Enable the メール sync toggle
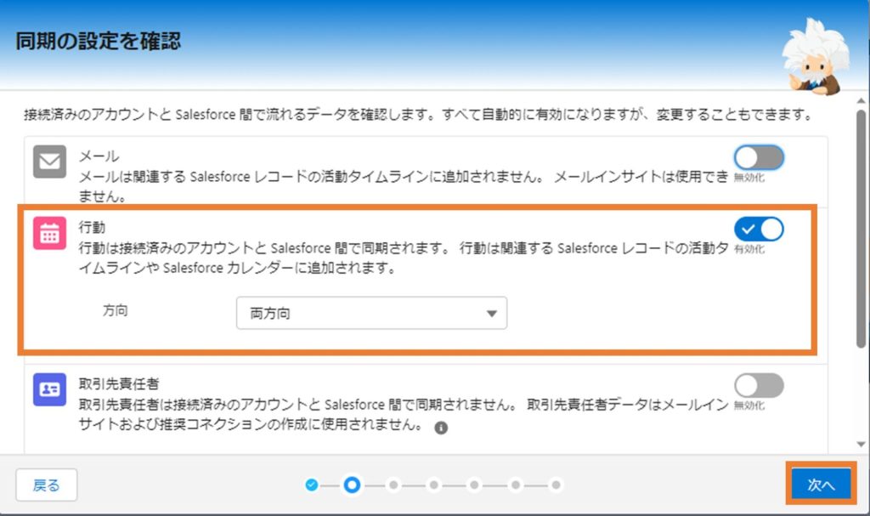The height and width of the screenshot is (516, 870). [x=759, y=158]
